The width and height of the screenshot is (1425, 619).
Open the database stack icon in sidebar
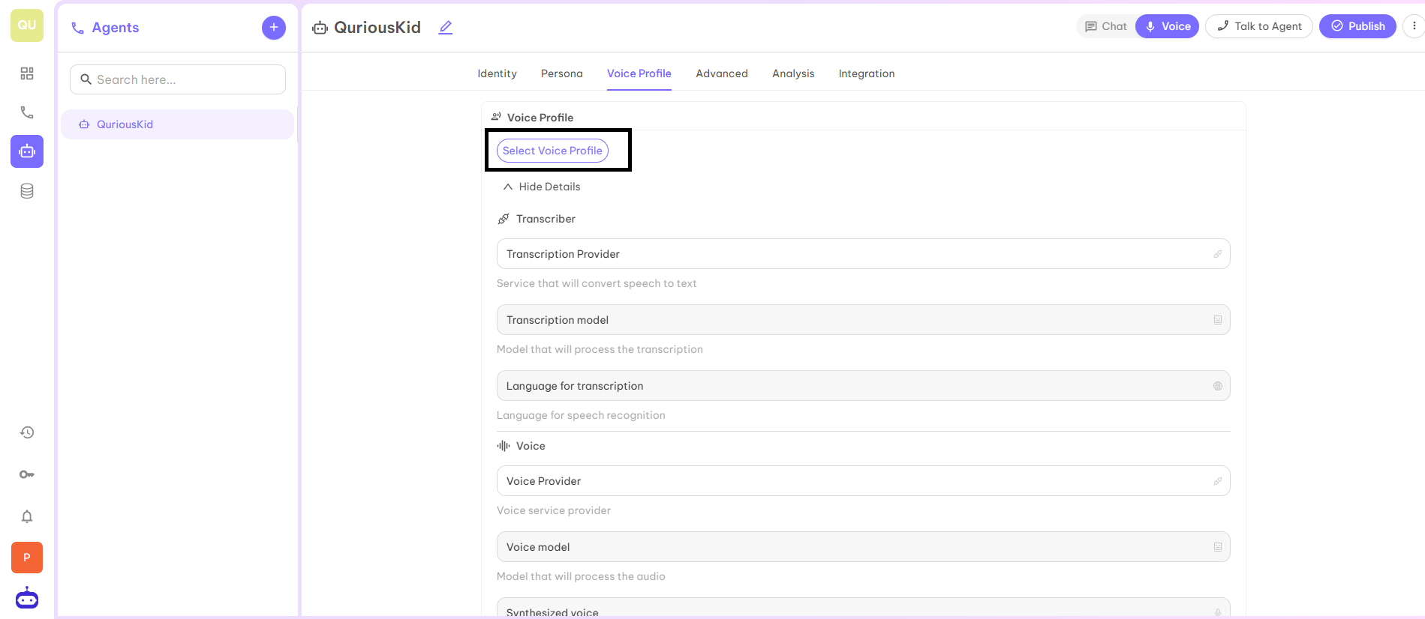(27, 191)
